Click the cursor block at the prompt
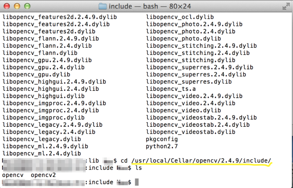Viewport: 293px width, 188px height. click(x=137, y=182)
